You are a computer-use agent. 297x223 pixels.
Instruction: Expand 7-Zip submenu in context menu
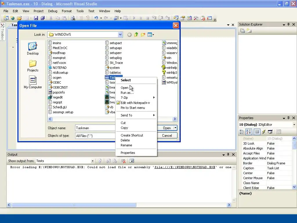pyautogui.click(x=136, y=98)
